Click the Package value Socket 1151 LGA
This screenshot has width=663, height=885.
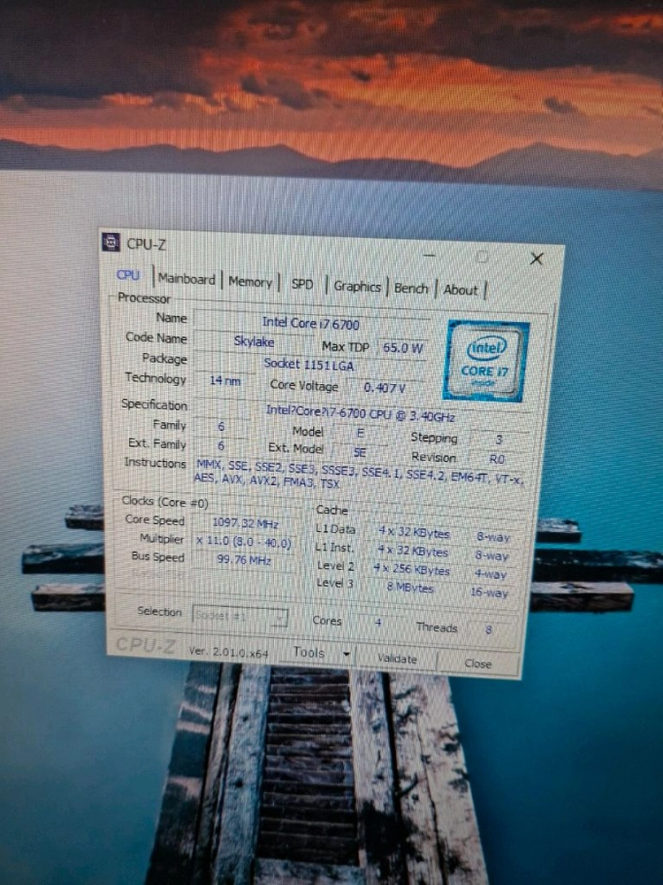[309, 365]
